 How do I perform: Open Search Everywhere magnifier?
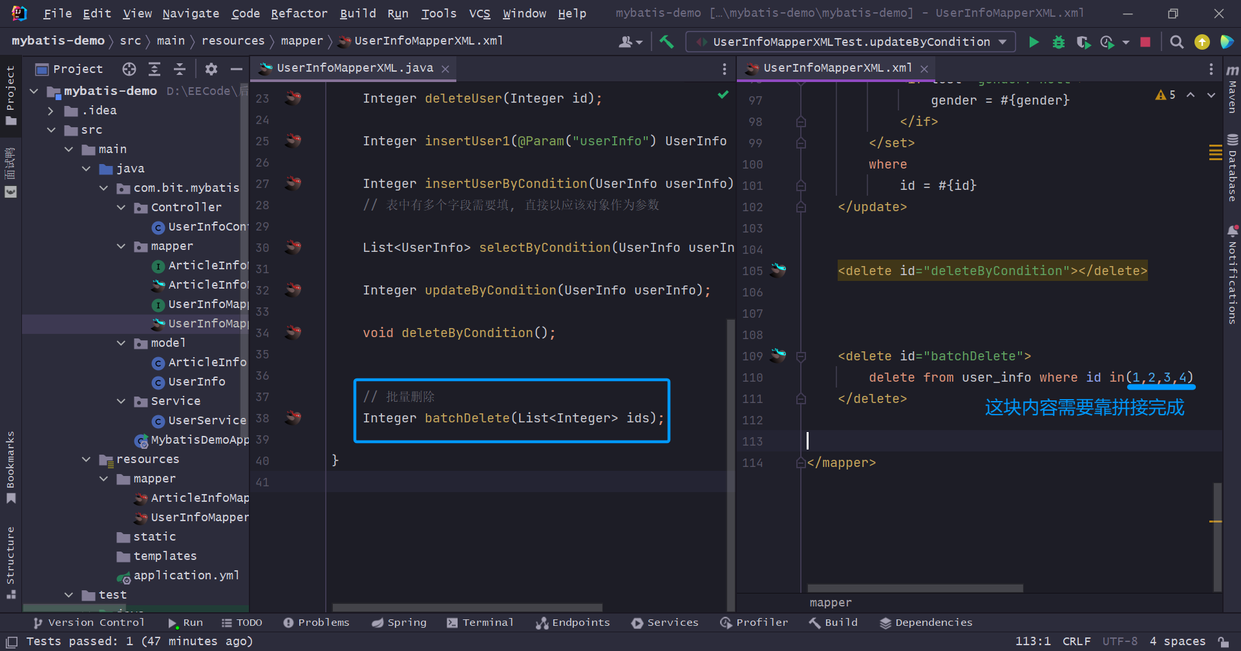[1176, 42]
